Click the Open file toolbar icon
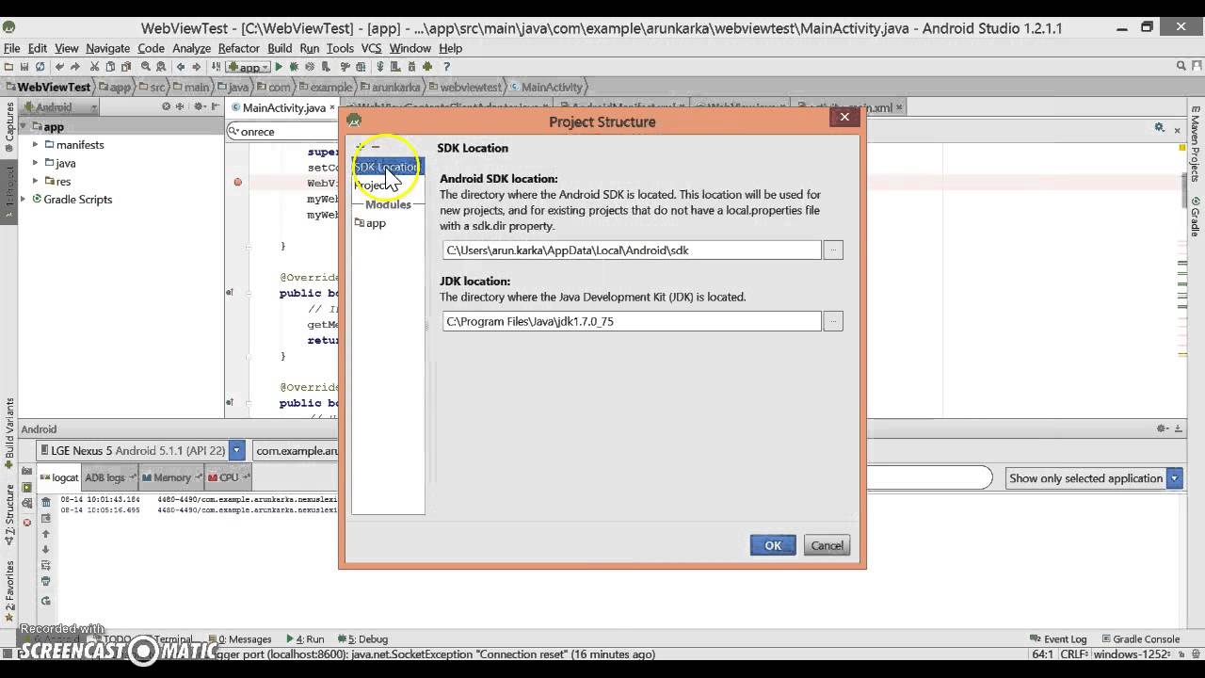 (8, 67)
